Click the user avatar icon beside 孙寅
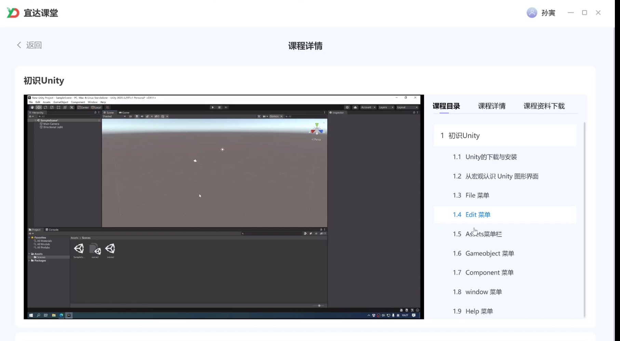This screenshot has width=620, height=341. click(x=531, y=13)
